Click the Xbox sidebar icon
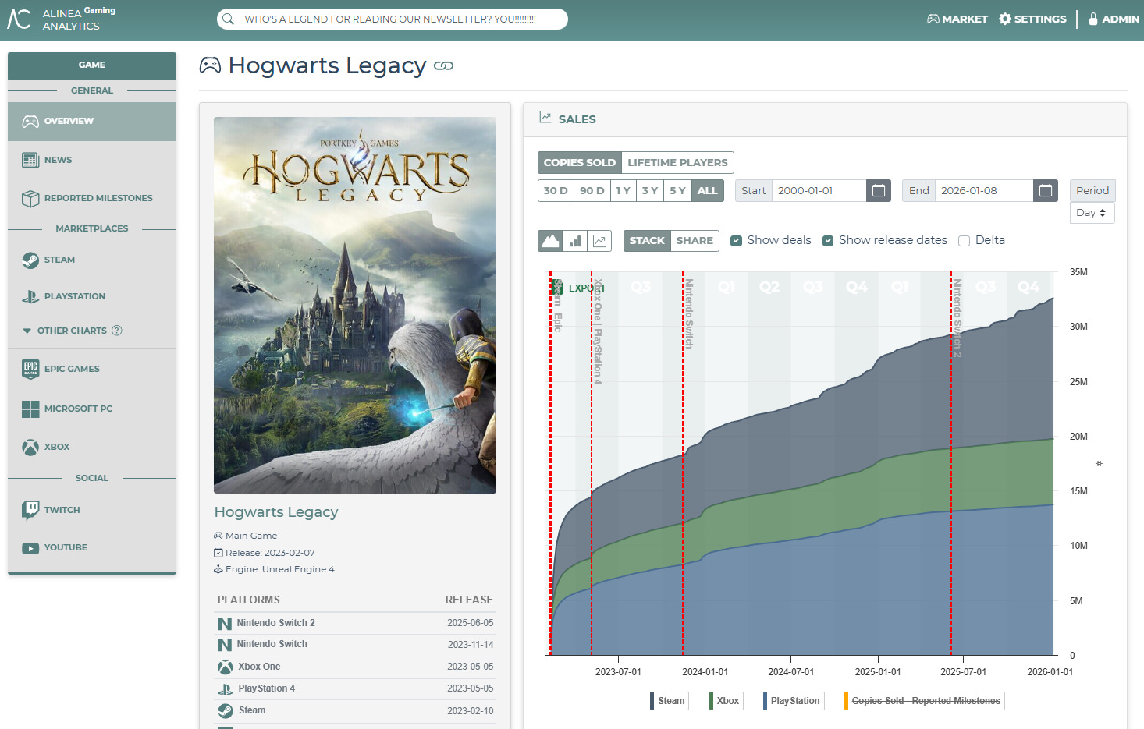Viewport: 1144px width, 729px height. 30,447
